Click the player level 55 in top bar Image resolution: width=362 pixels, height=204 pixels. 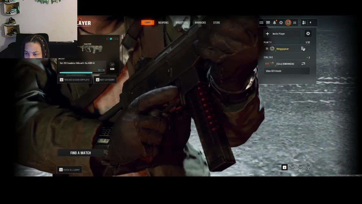pyautogui.click(x=295, y=23)
